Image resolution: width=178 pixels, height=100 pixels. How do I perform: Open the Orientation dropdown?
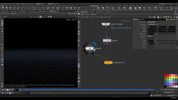[x=150, y=36]
